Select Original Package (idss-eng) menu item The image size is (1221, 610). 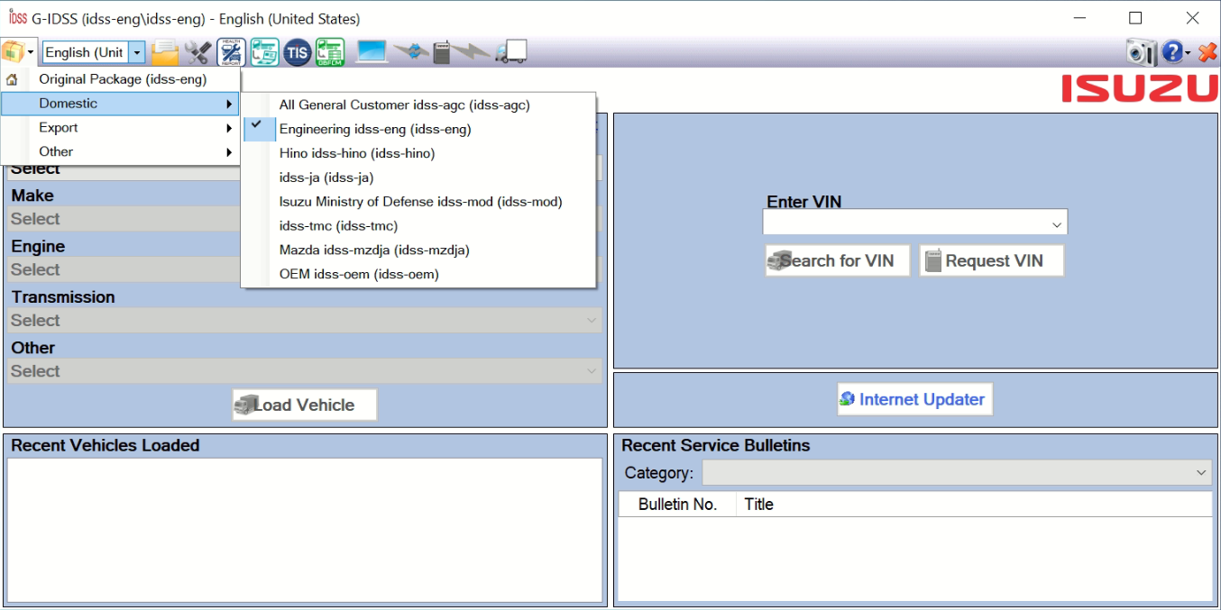[121, 79]
